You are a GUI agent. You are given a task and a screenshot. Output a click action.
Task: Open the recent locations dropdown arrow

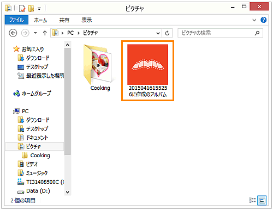(35, 33)
